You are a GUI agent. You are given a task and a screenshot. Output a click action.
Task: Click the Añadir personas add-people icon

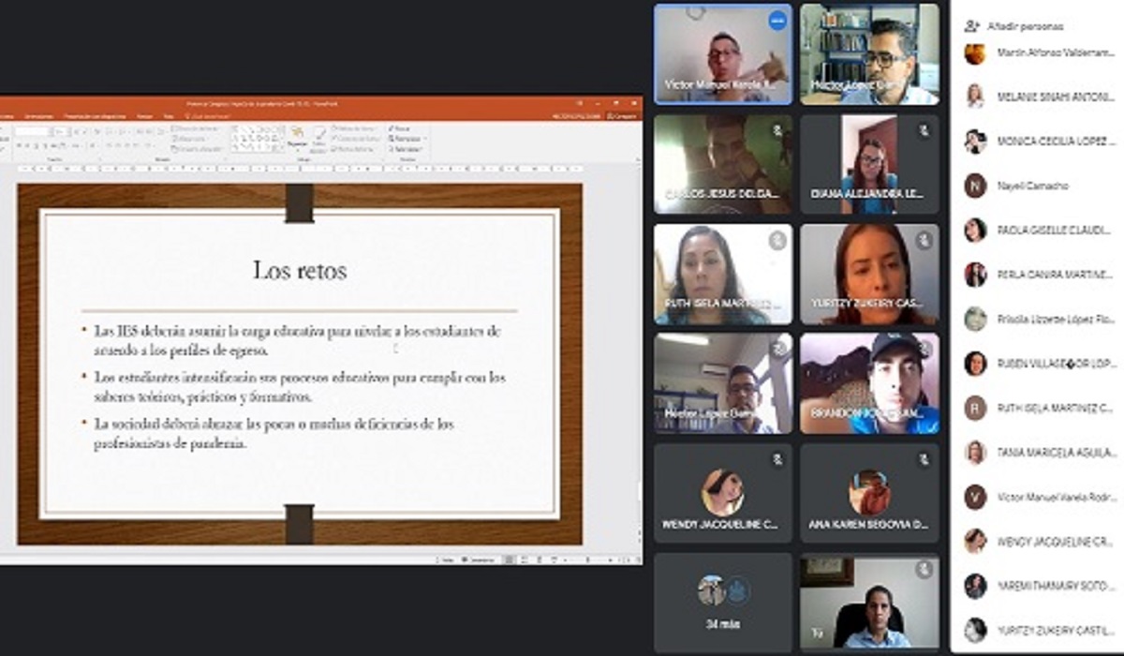(972, 25)
